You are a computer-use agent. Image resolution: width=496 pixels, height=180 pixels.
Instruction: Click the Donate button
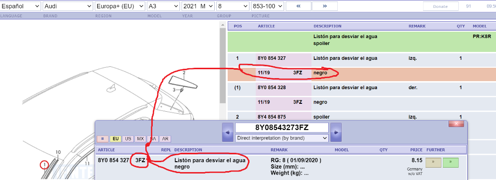440,6
